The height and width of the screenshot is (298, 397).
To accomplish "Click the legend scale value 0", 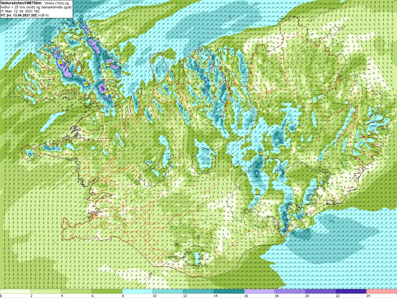I will pyautogui.click(x=1, y=296).
